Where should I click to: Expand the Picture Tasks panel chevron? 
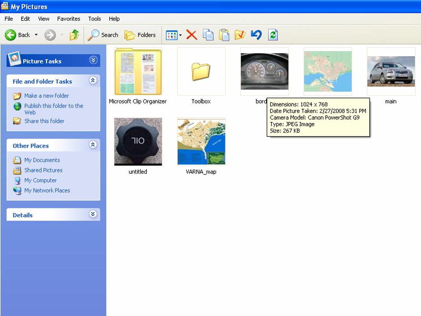click(93, 60)
